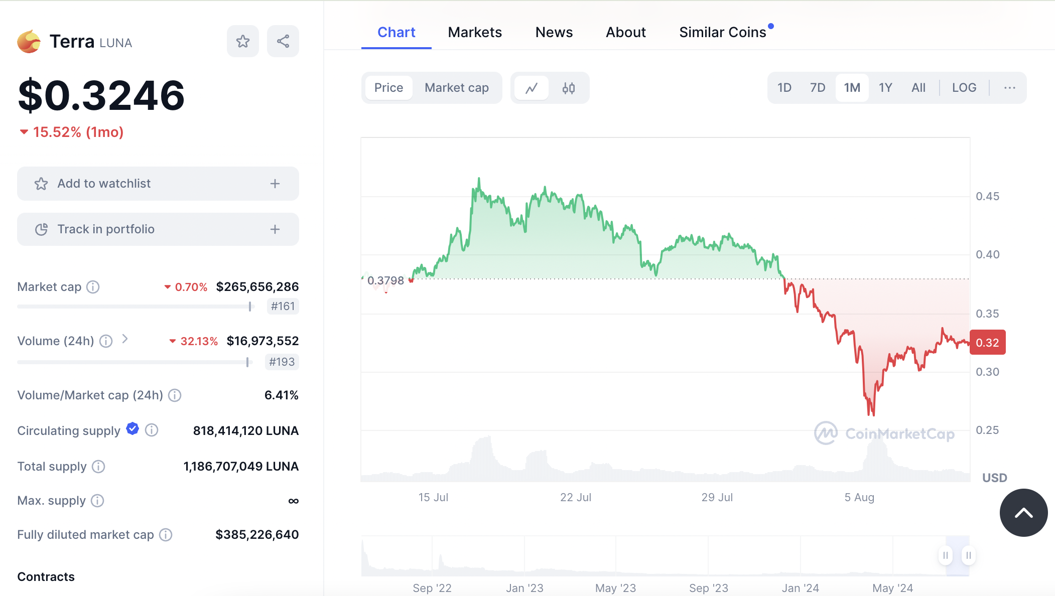Open the News tab
1055x596 pixels.
[554, 32]
